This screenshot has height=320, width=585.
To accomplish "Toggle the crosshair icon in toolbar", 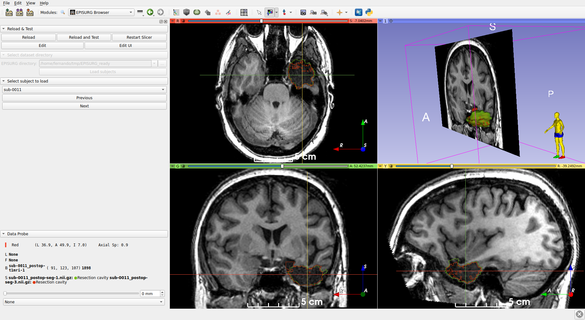I will click(339, 12).
